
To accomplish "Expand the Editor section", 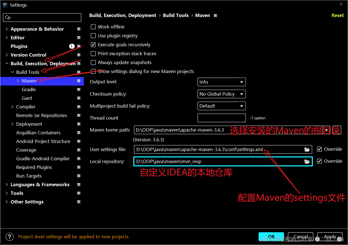I will (7, 38).
